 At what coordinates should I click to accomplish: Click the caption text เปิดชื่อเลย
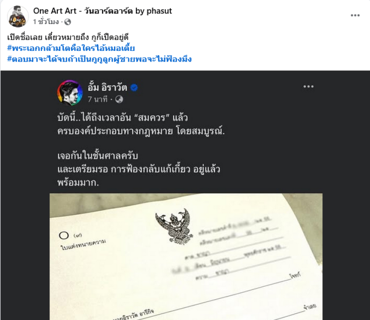coord(25,38)
